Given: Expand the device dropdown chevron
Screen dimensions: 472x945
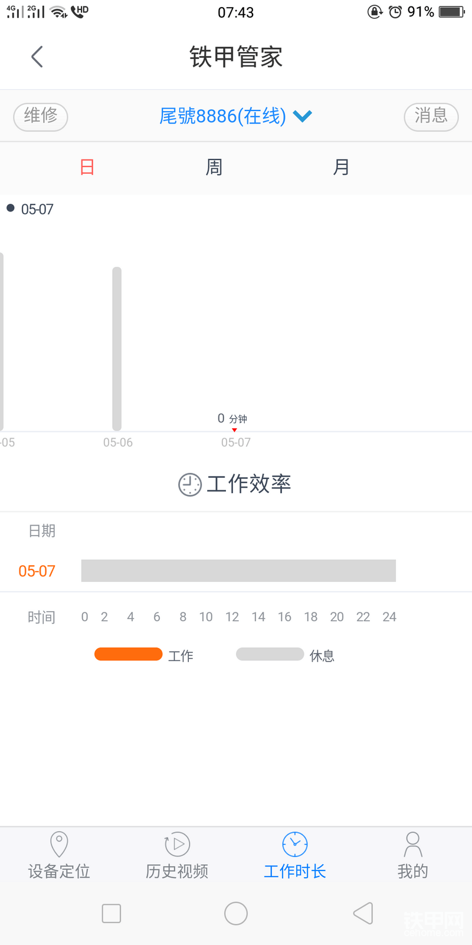Looking at the screenshot, I should pos(302,116).
